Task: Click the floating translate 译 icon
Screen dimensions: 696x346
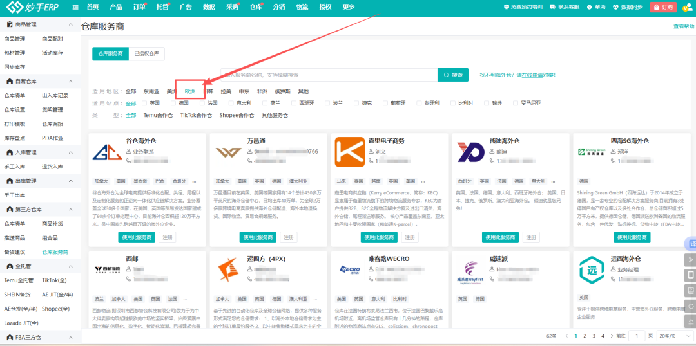Action: pyautogui.click(x=691, y=244)
